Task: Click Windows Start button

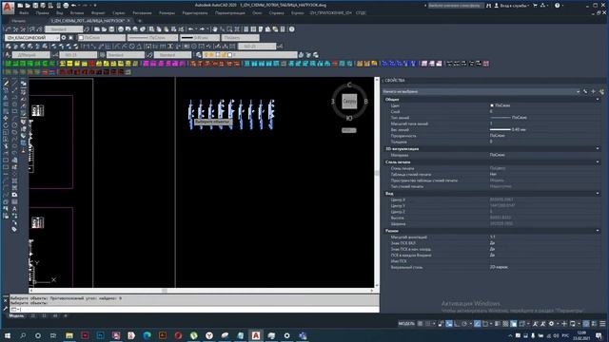Action: tap(7, 335)
